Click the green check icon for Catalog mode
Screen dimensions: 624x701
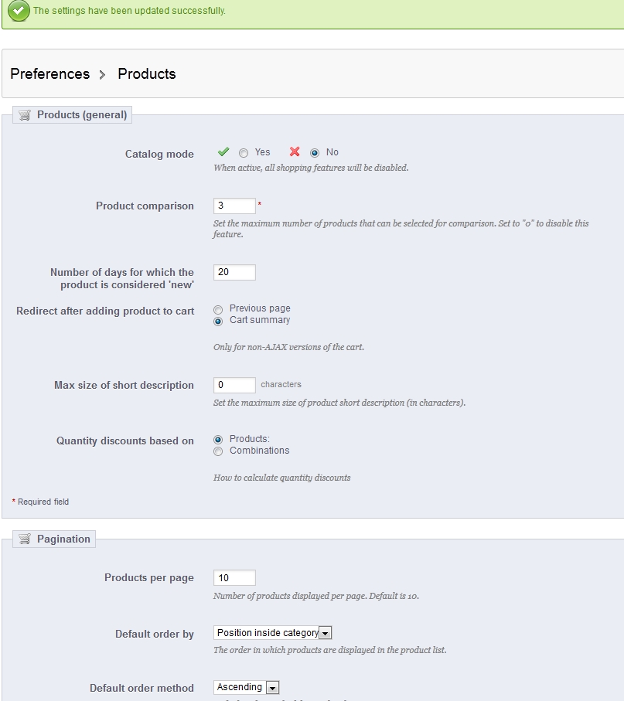223,152
